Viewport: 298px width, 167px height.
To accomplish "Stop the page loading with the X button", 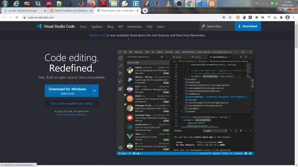I will point(17,18).
